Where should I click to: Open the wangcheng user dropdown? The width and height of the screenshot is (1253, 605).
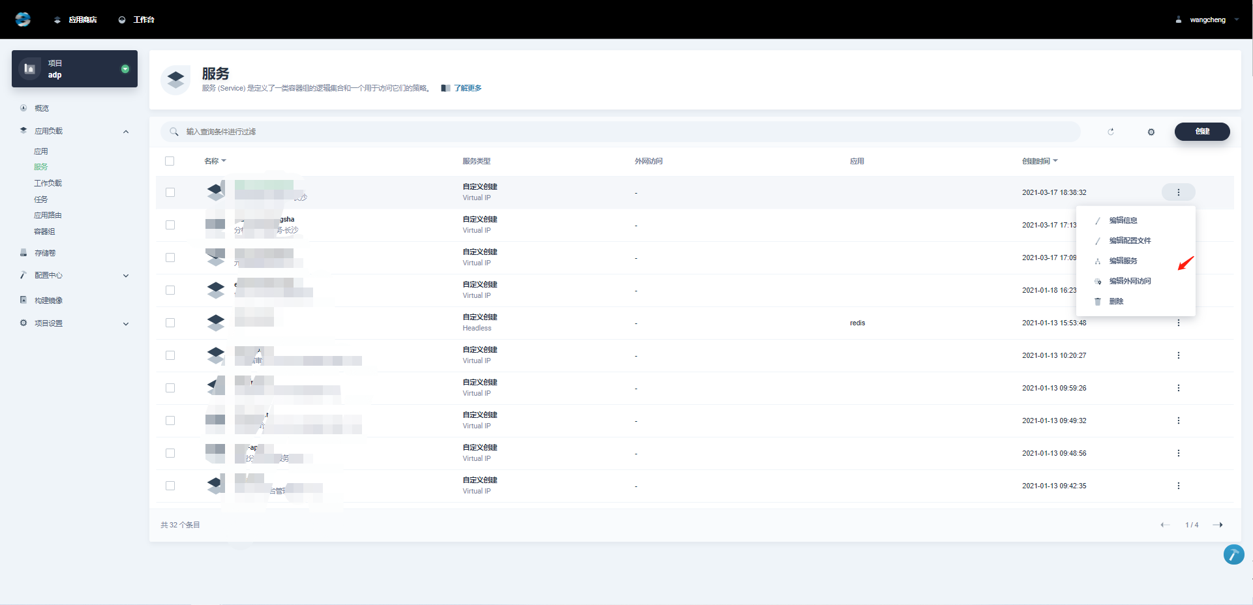(x=1207, y=20)
